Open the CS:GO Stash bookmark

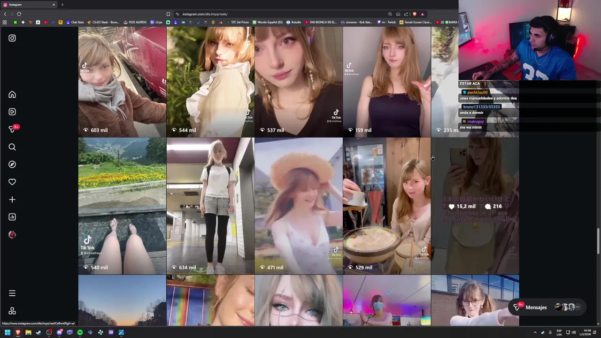click(103, 22)
